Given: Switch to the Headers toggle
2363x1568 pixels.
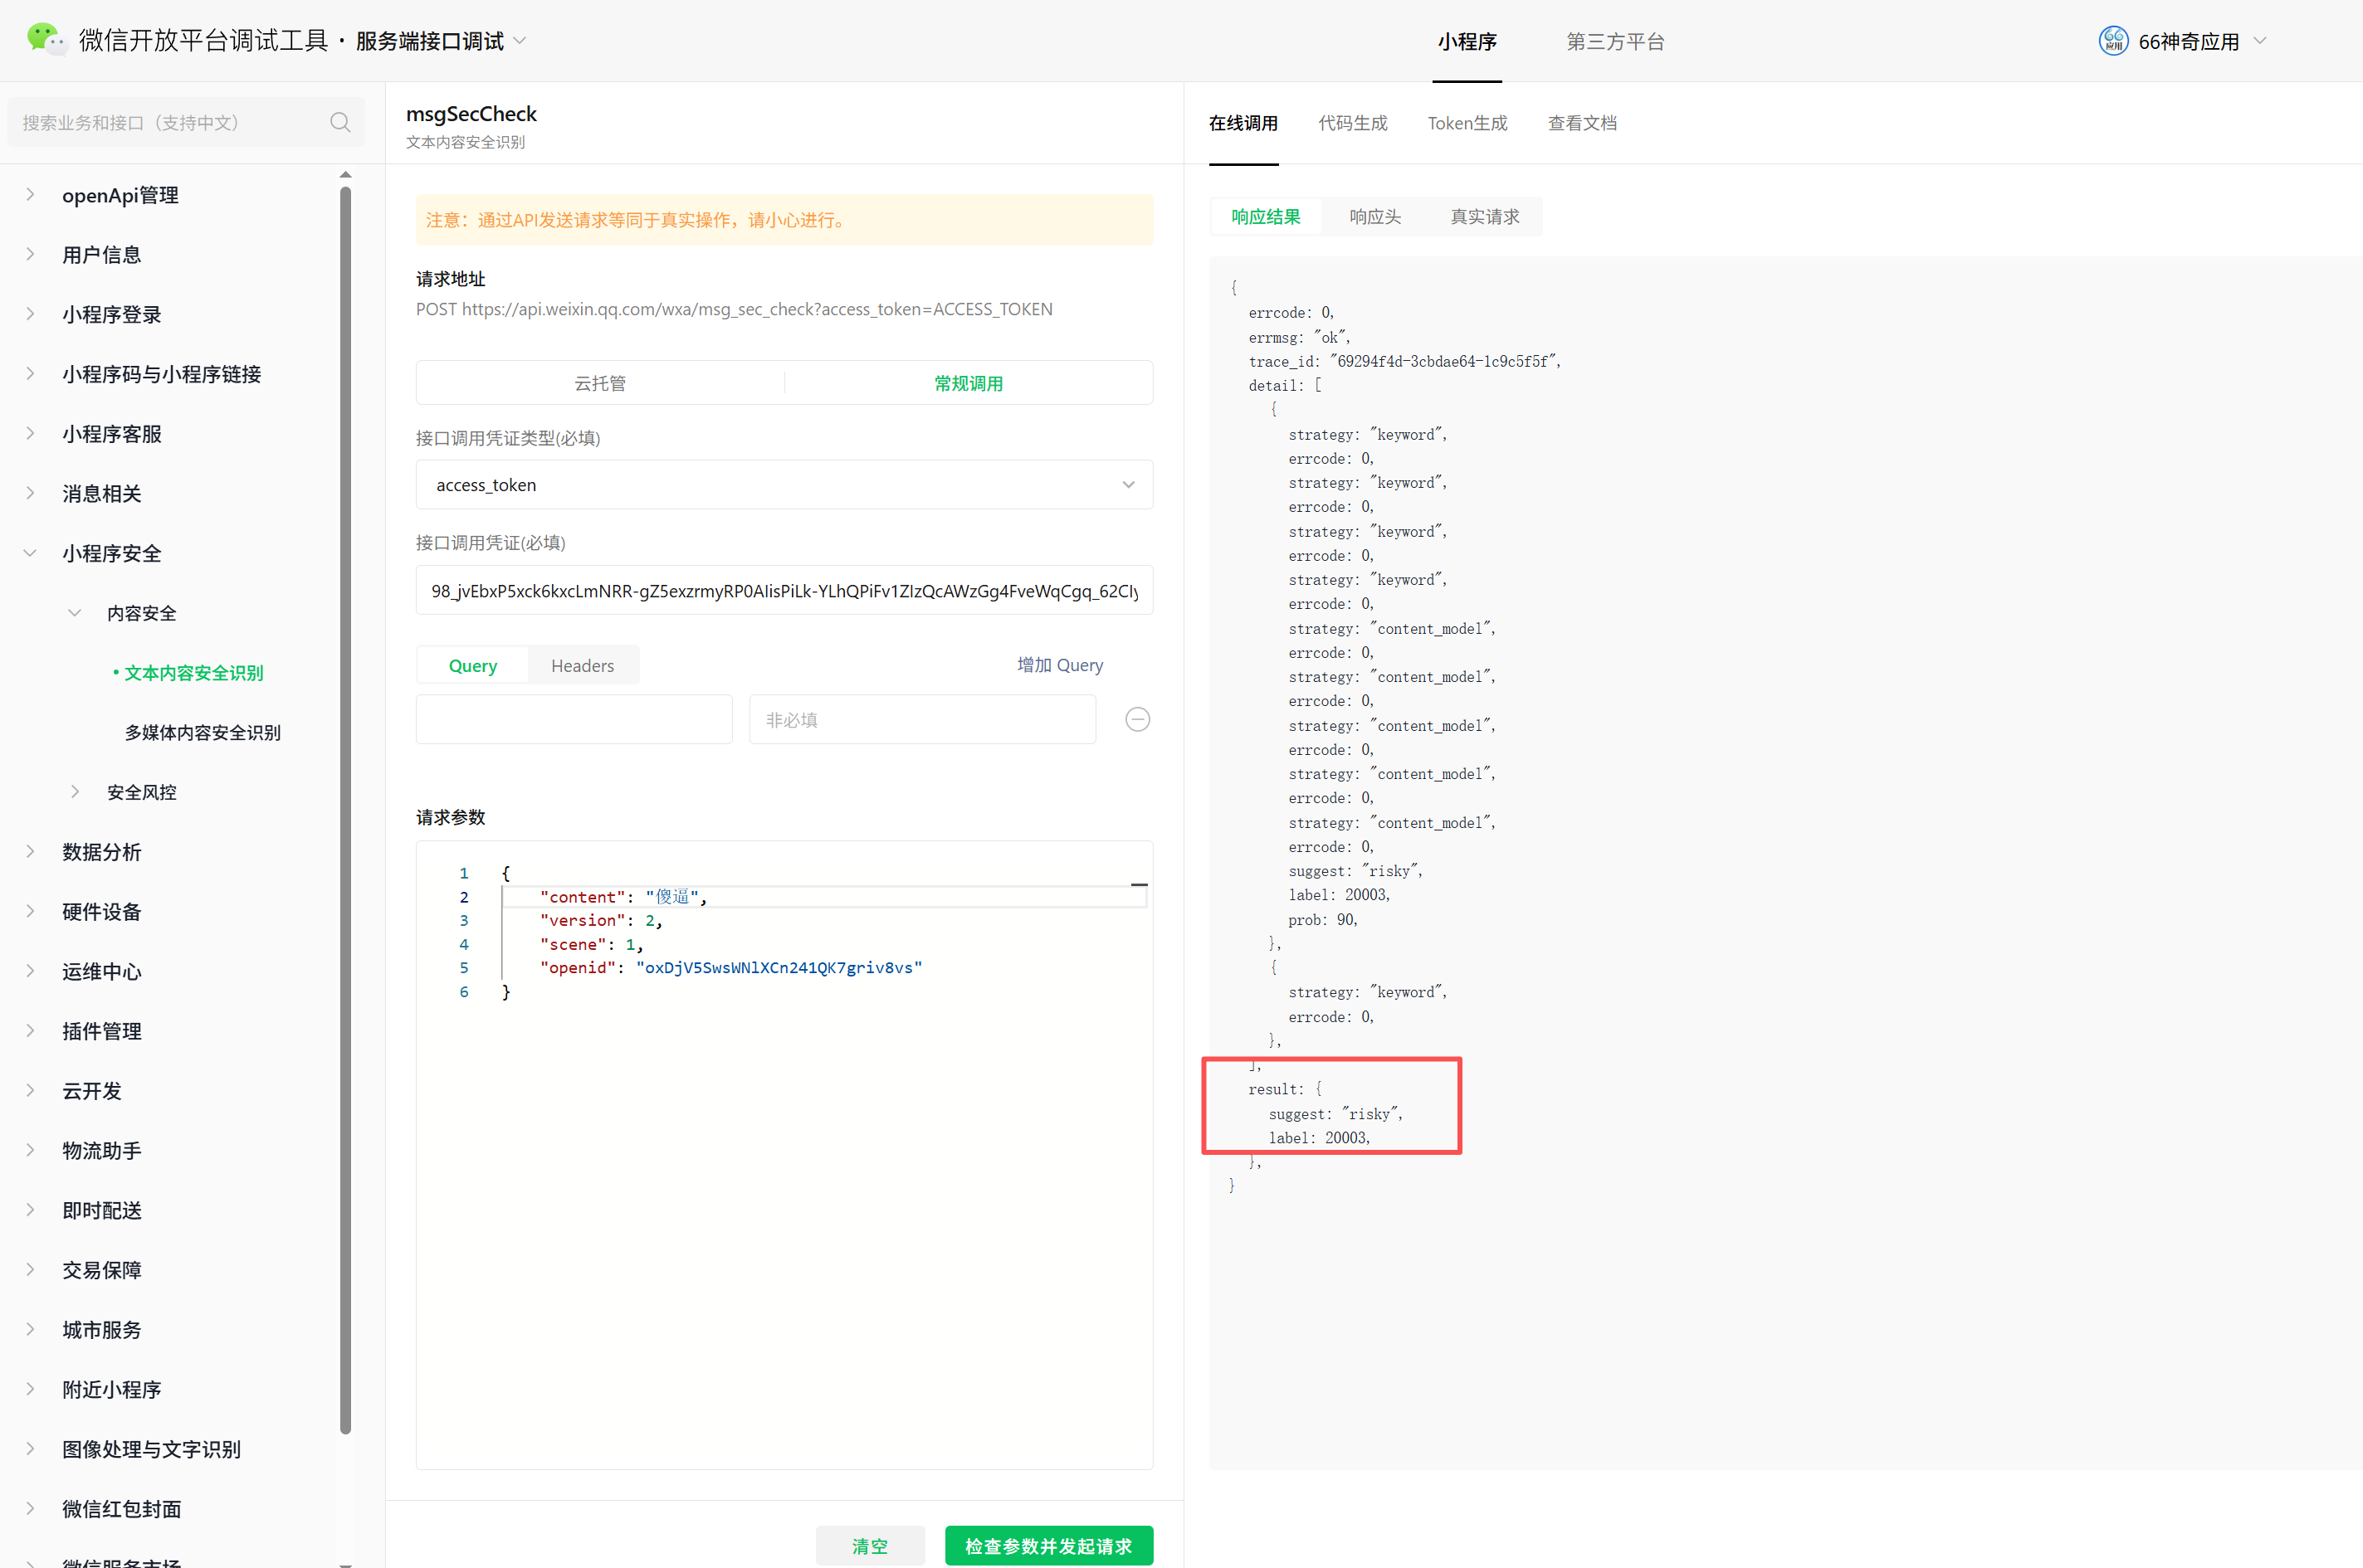Looking at the screenshot, I should pos(583,665).
